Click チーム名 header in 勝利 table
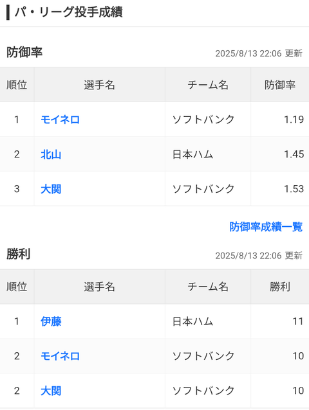 coord(208,287)
